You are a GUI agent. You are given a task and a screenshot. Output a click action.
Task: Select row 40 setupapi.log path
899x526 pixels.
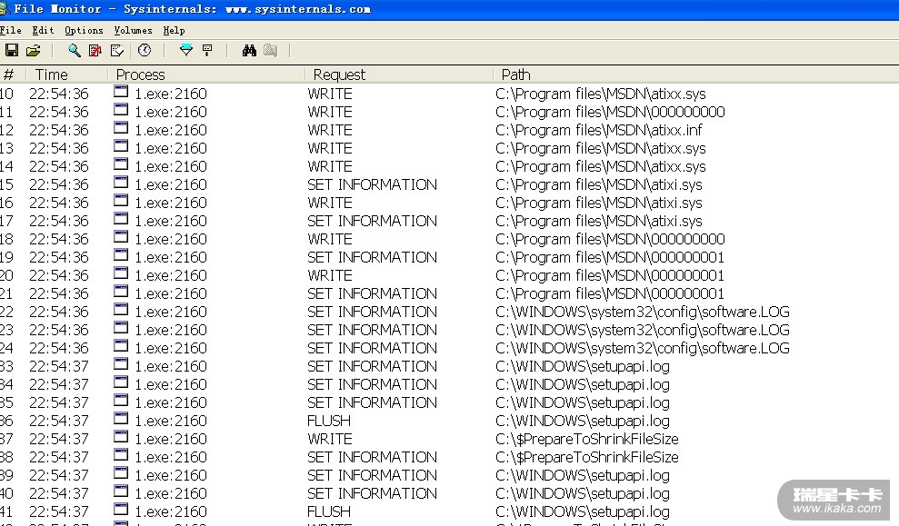(x=583, y=493)
